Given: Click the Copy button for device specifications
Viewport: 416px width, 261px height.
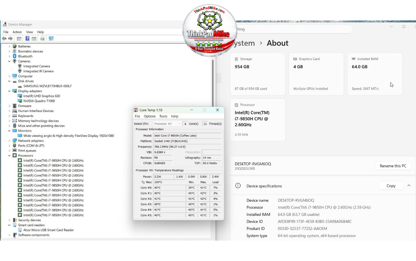Looking at the screenshot, I should (391, 186).
